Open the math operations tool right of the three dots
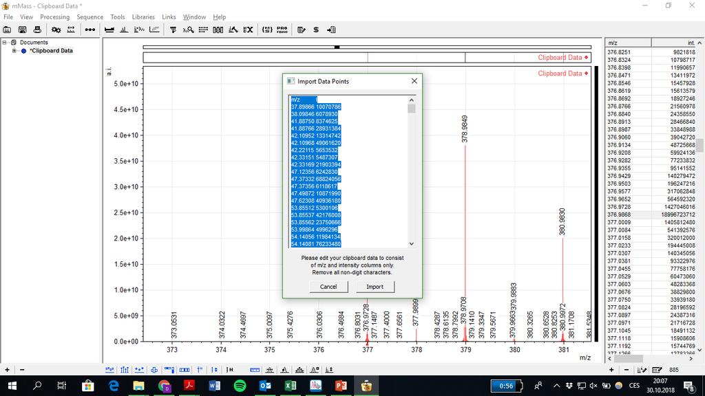This screenshot has height=396, width=705. (109, 30)
